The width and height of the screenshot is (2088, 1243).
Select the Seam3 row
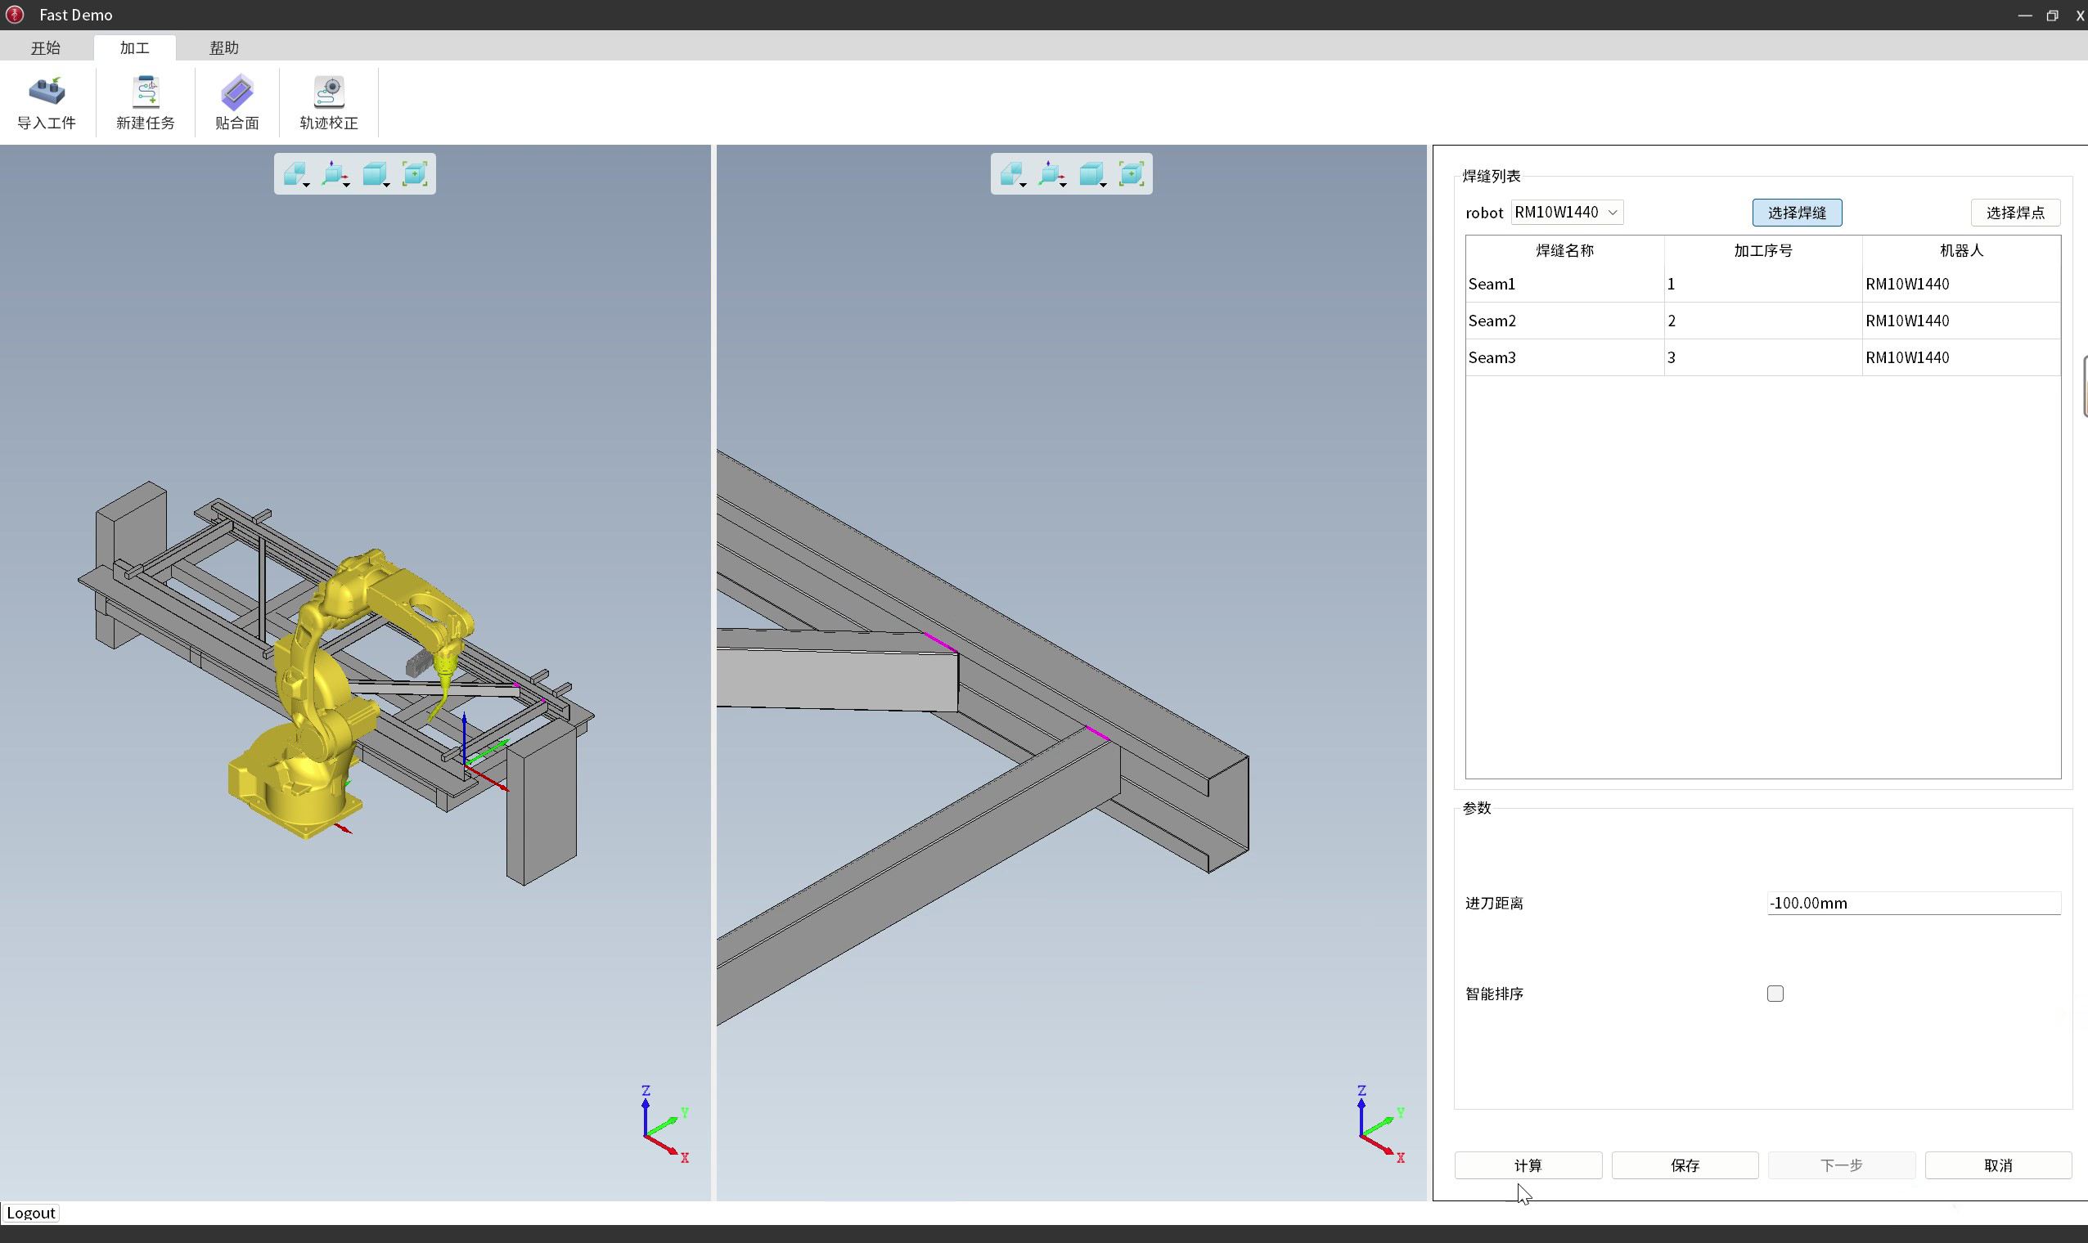1762,357
